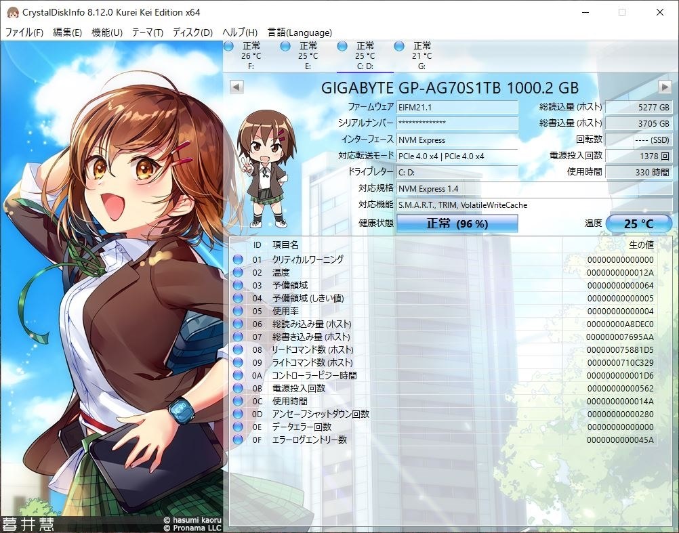
Task: Click the GIGABYTE GP-AG70S1TB model title
Action: [x=450, y=88]
